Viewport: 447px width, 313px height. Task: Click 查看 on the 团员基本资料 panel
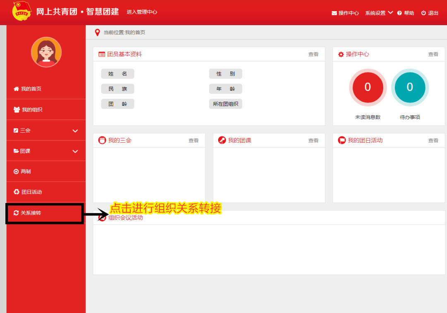tap(313, 54)
